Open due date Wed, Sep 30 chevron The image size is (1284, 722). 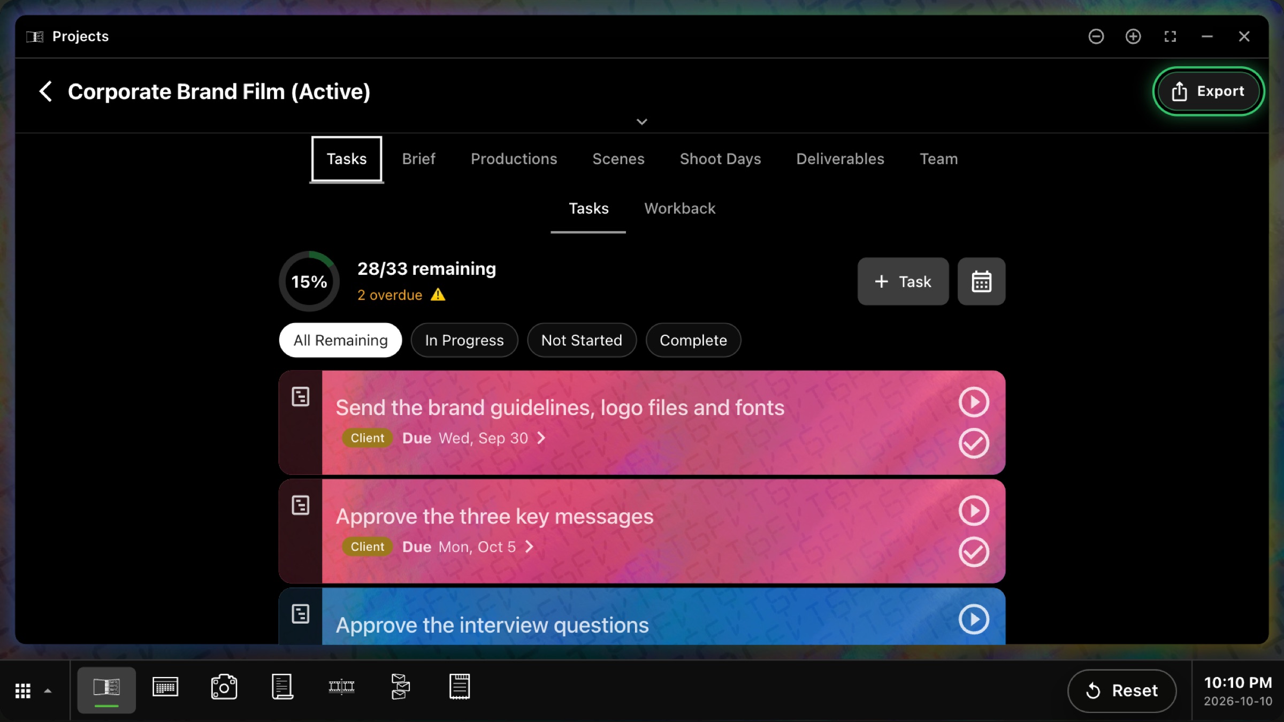pyautogui.click(x=541, y=438)
